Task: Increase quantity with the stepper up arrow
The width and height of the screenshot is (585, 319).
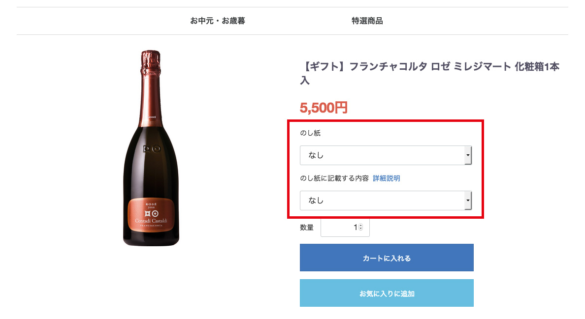Action: [360, 226]
